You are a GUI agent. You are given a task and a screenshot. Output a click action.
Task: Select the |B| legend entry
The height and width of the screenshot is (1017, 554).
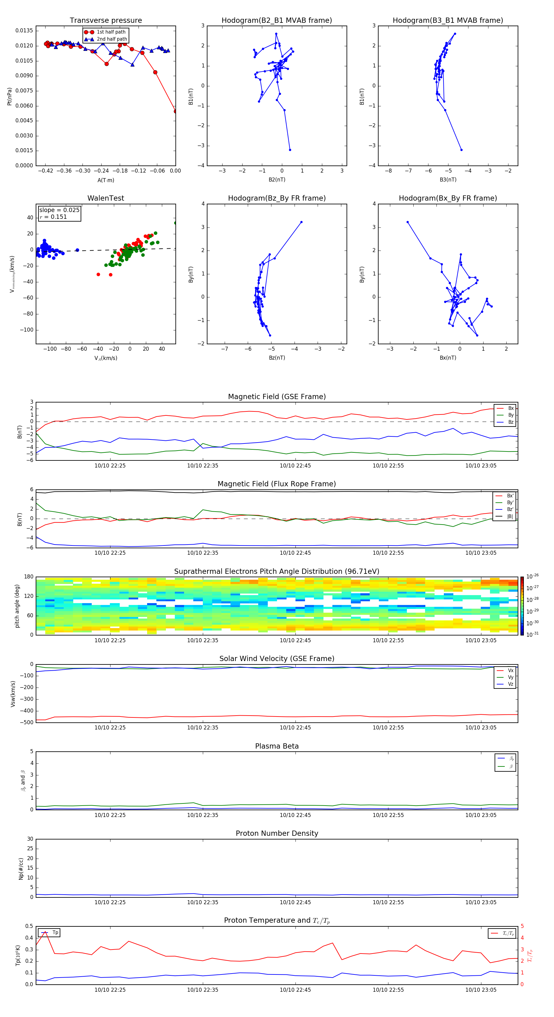click(x=504, y=517)
